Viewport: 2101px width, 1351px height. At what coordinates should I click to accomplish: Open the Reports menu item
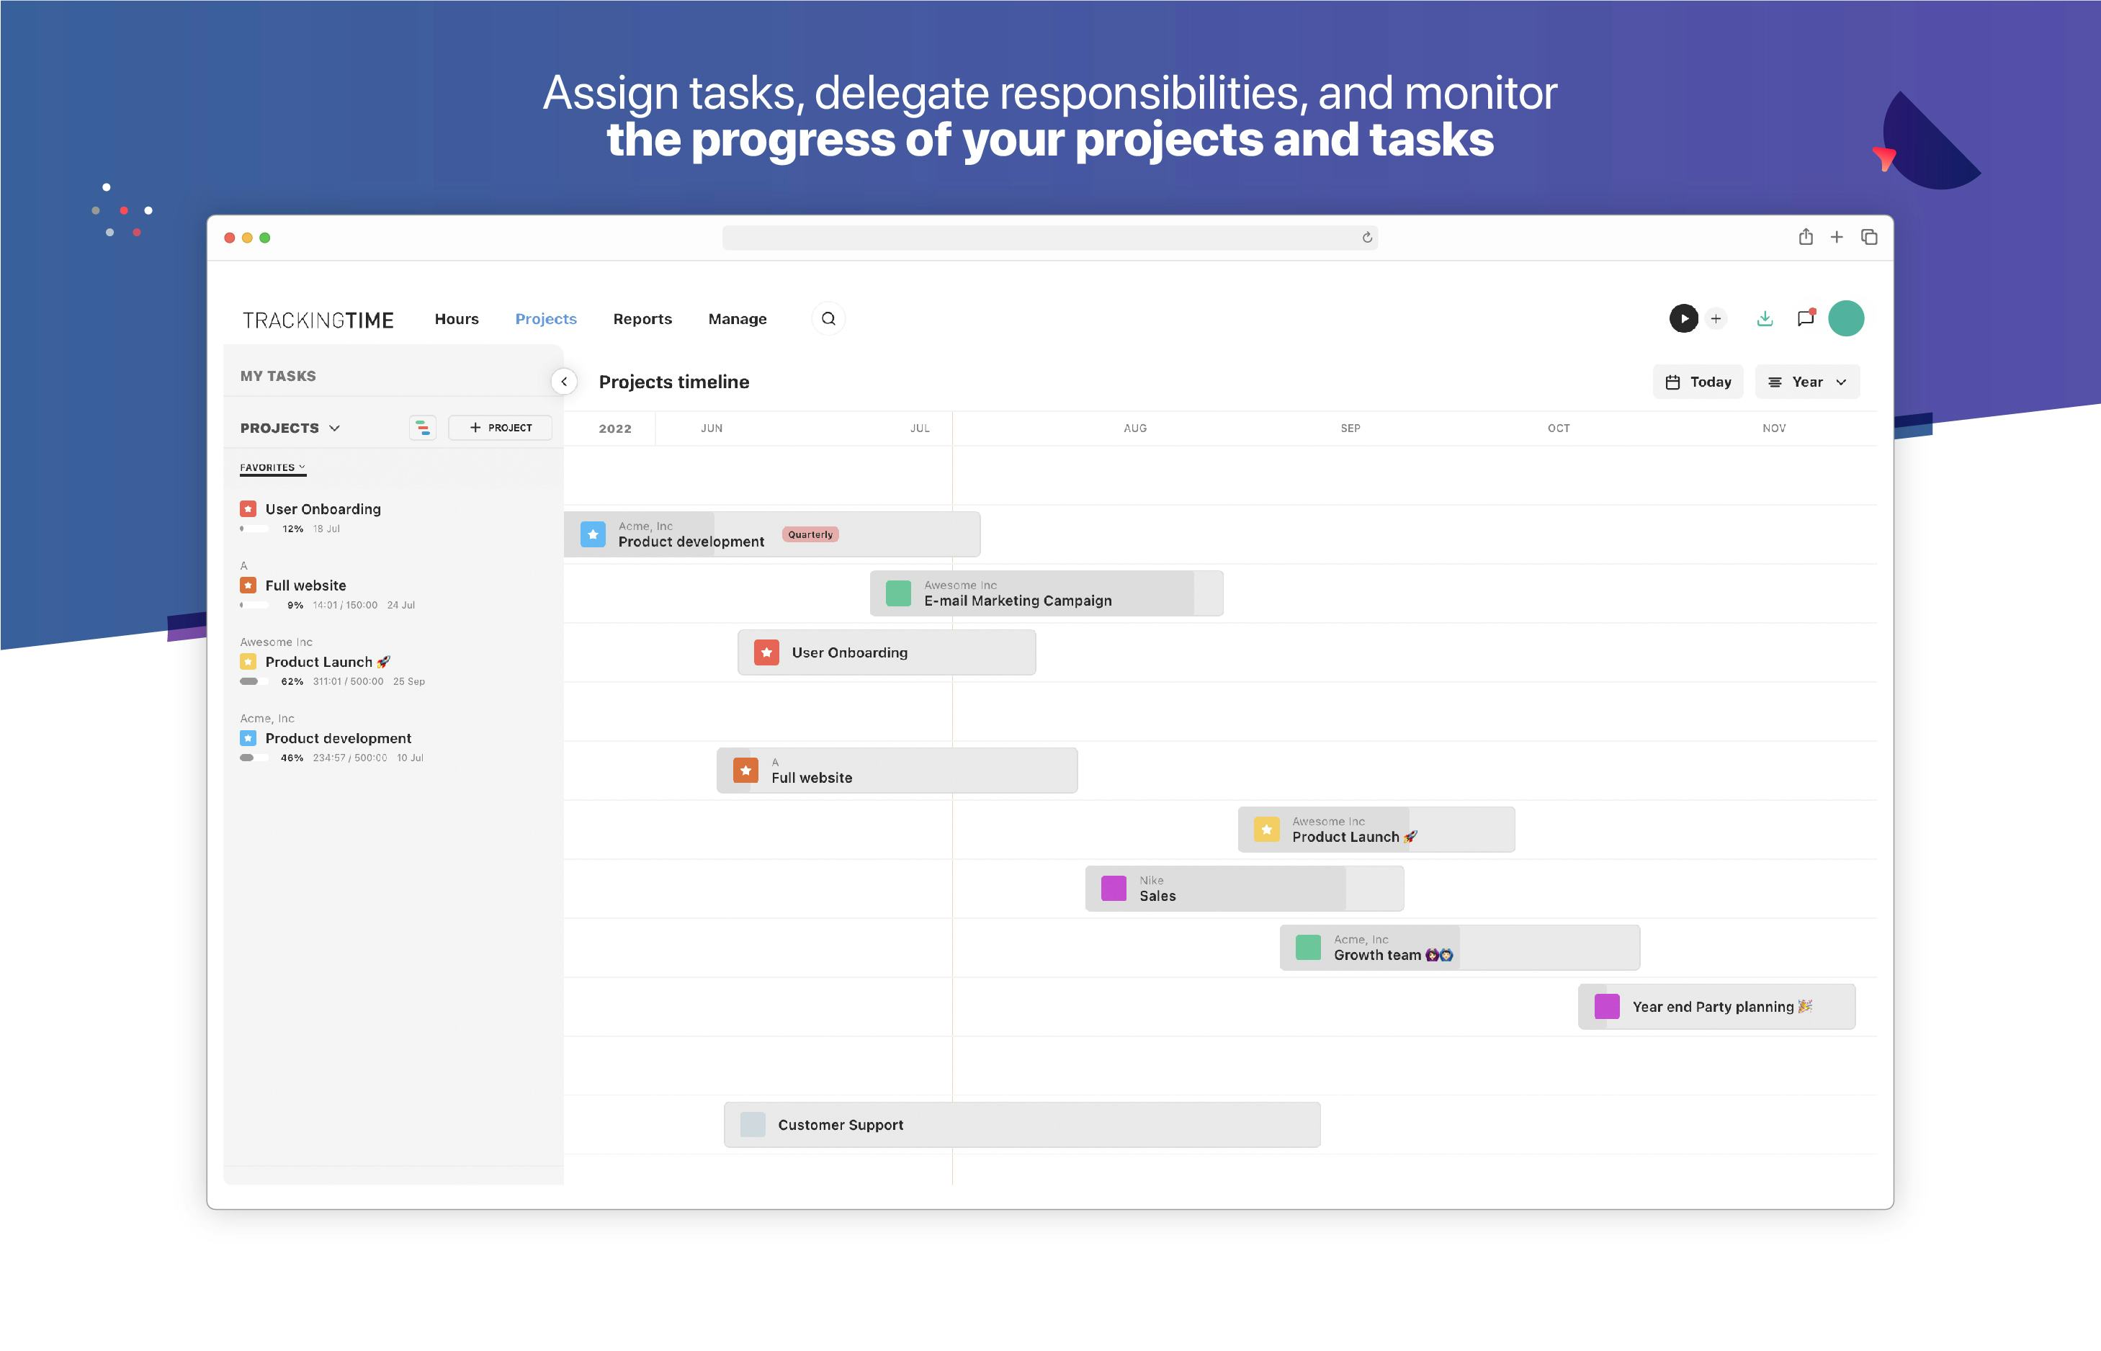(x=642, y=318)
